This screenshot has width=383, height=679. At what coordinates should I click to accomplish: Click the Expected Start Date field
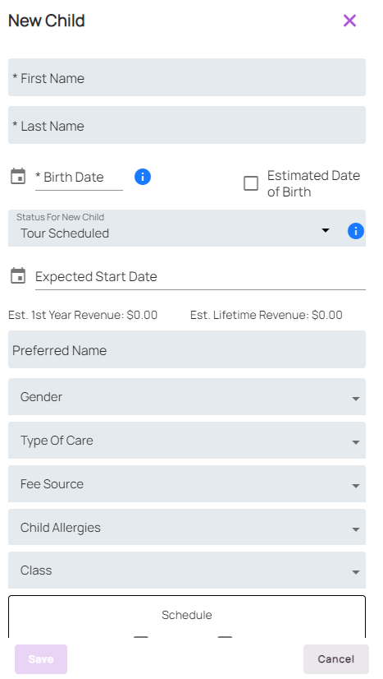coord(200,277)
